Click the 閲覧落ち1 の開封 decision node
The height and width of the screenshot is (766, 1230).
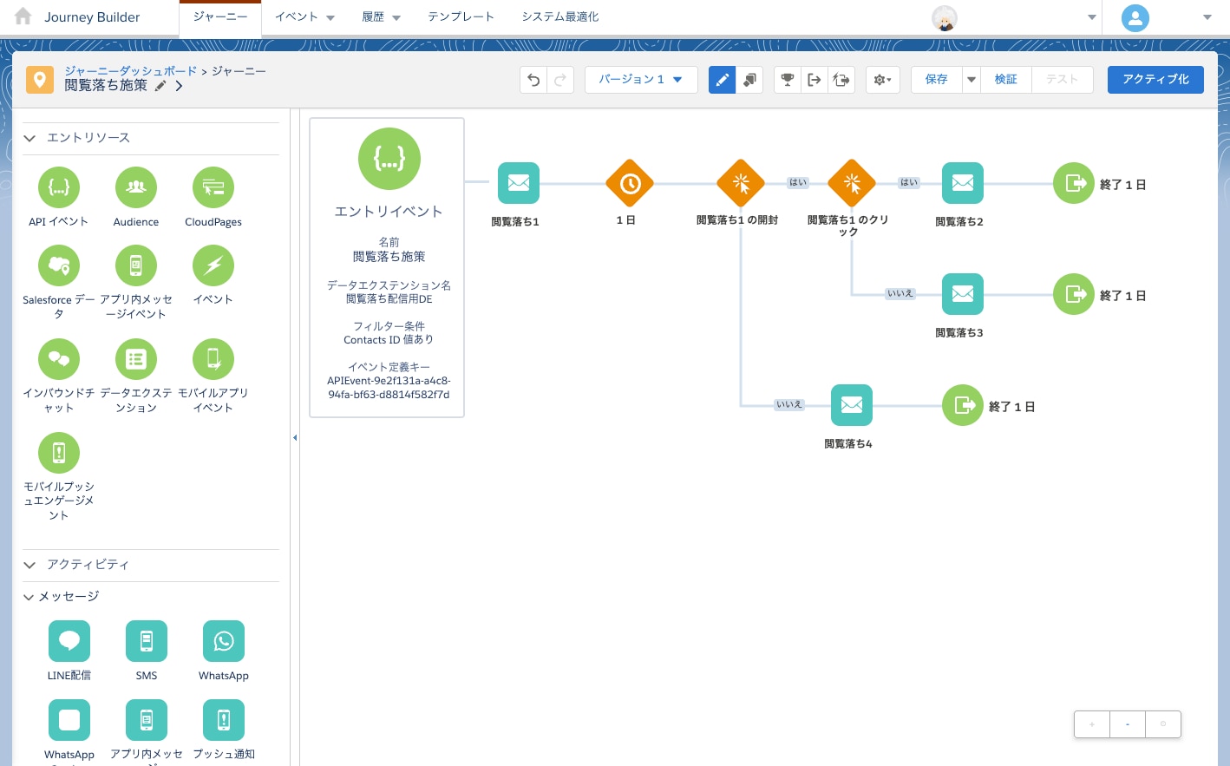pos(740,184)
